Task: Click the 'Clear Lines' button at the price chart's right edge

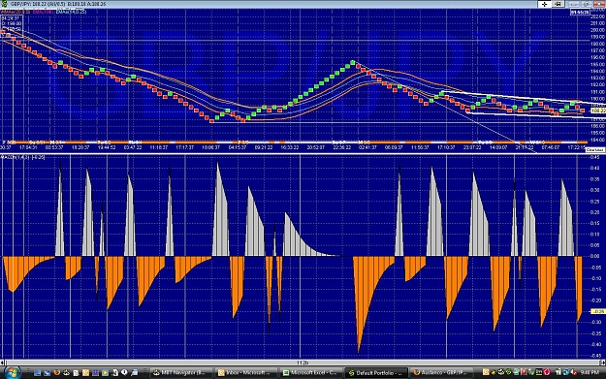Action: click(594, 149)
